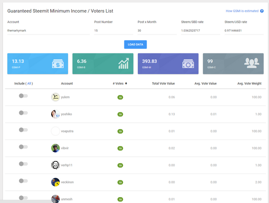Sort by Avg. Vote Weight header
The height and width of the screenshot is (203, 269).
tap(249, 84)
